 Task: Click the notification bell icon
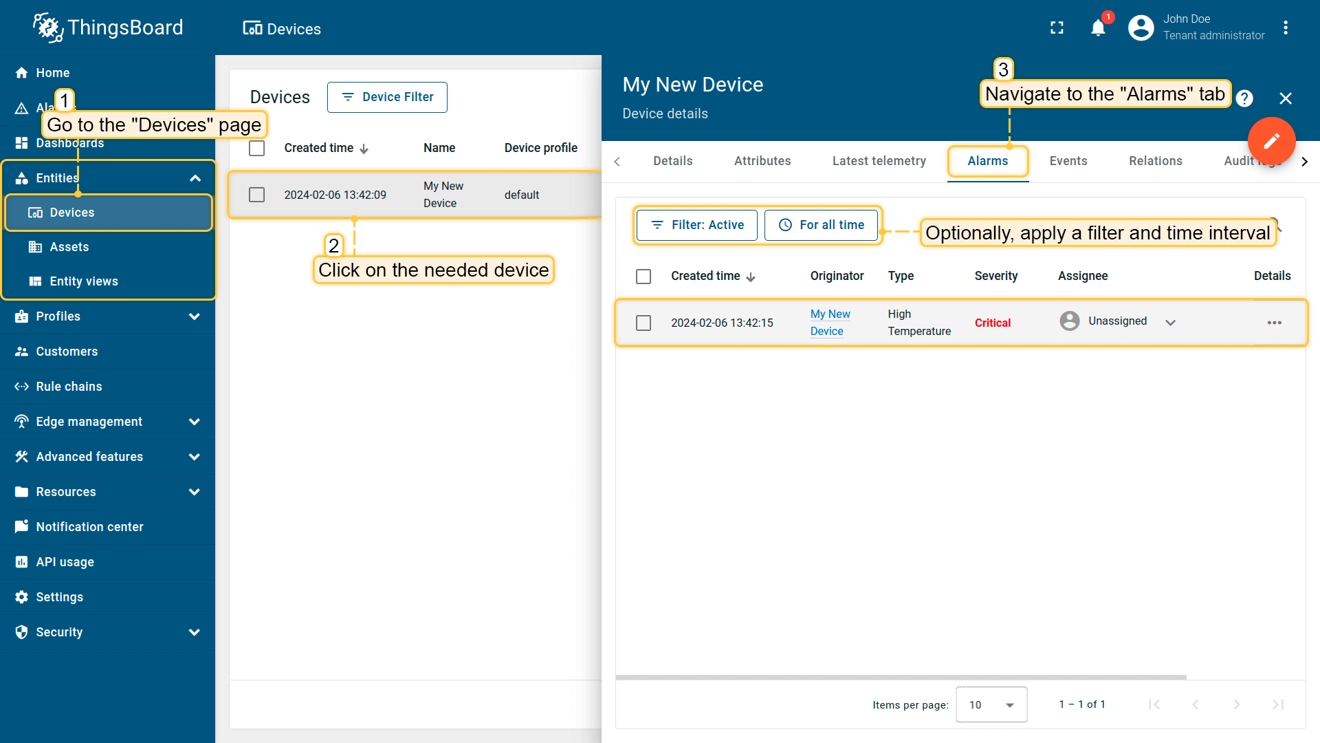1098,28
